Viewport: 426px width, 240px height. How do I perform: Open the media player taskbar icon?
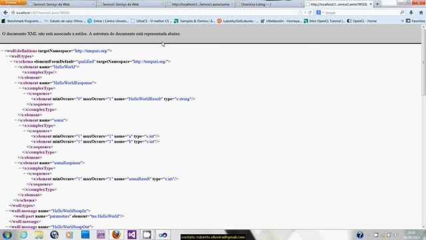click(x=69, y=235)
